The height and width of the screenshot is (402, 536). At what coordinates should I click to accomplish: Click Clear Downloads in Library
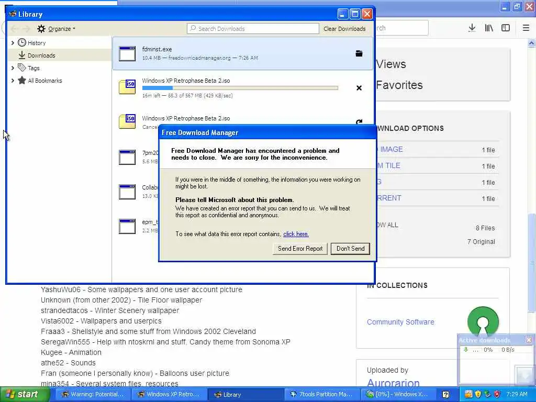[x=344, y=29]
